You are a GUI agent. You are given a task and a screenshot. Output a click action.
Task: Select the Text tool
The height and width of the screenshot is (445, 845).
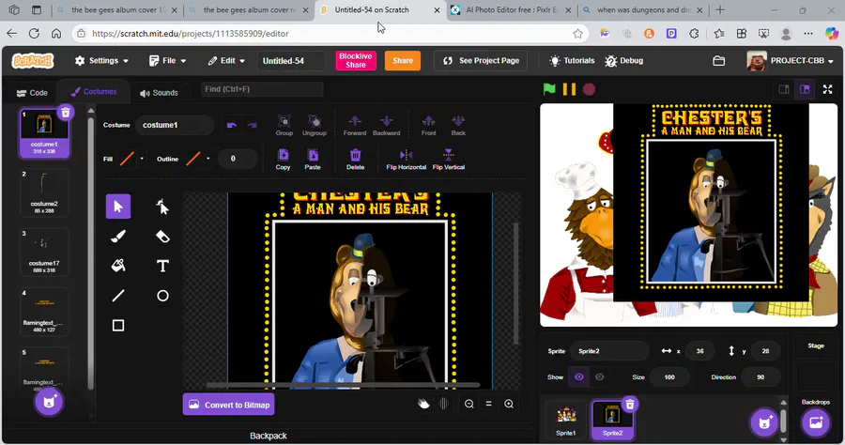point(162,266)
